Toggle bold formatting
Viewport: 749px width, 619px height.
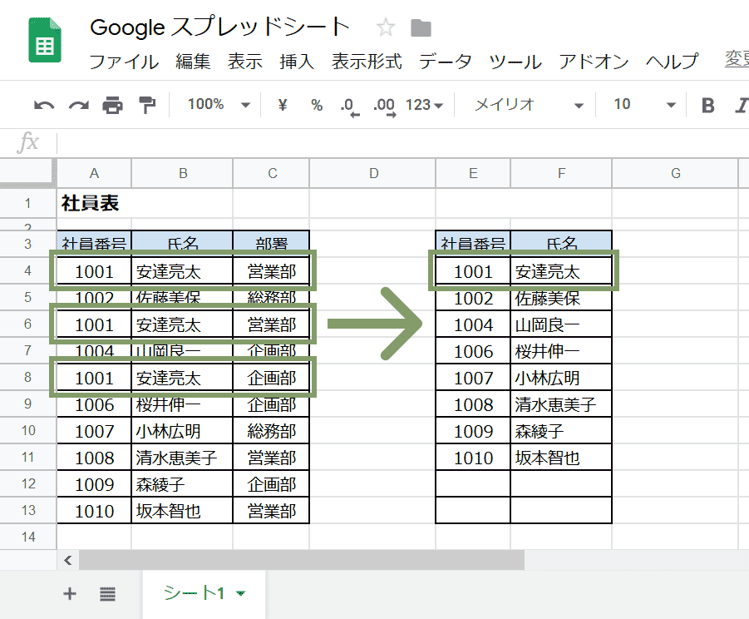point(707,105)
